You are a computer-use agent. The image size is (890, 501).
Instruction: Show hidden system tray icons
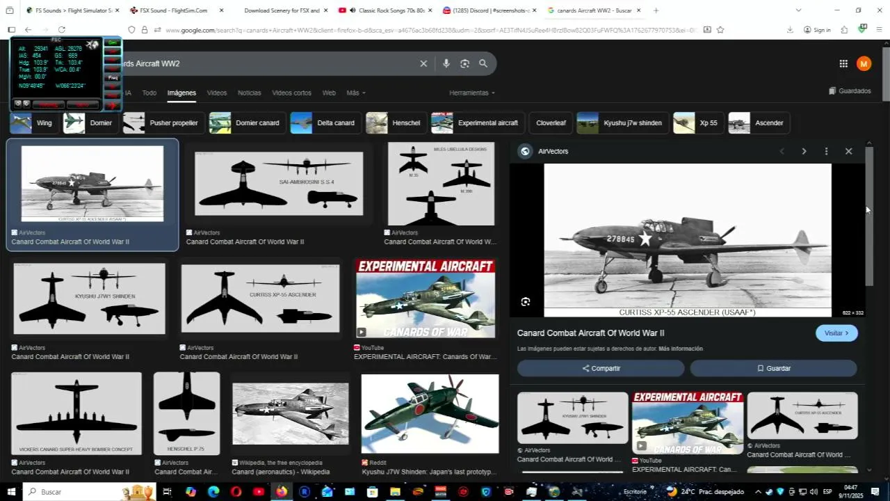[758, 492]
